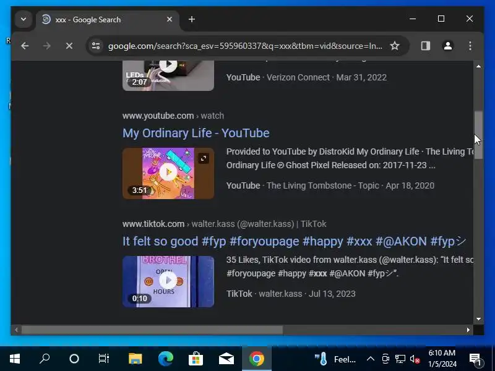This screenshot has height=371, width=495.
Task: Click the text walter.kass · Jul 13, 2023
Action: click(307, 294)
